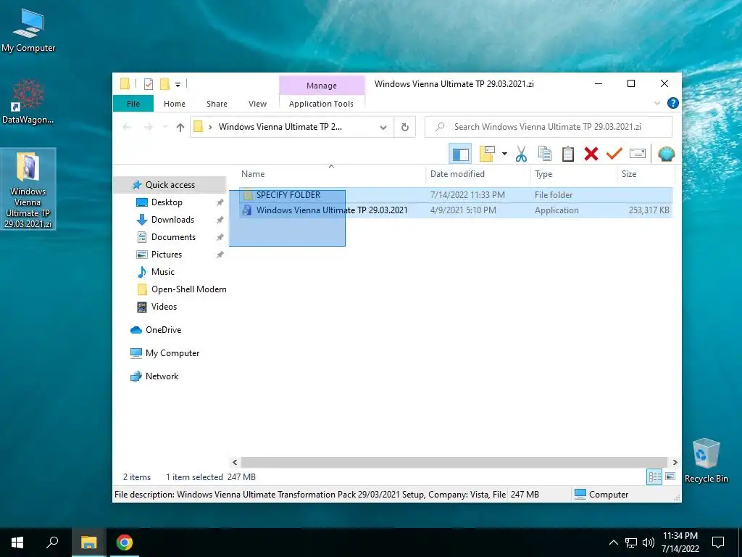Select the Application Tools tab

coord(321,104)
